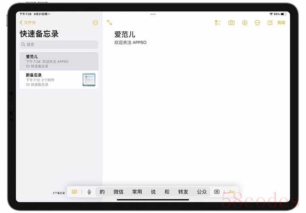Image resolution: width=306 pixels, height=213 pixels.
Task: Choose the 微信 keyboard suggestion
Action: [x=119, y=192]
